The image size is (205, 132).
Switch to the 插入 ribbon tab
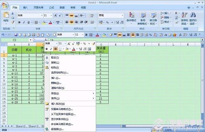(x=25, y=8)
